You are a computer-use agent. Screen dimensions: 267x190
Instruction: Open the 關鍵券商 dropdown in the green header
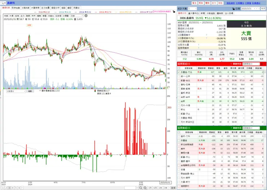(x=251, y=128)
